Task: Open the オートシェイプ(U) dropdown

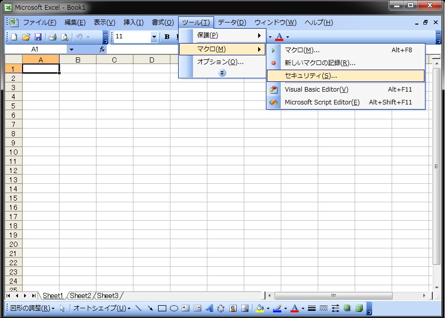Action: tap(102, 308)
